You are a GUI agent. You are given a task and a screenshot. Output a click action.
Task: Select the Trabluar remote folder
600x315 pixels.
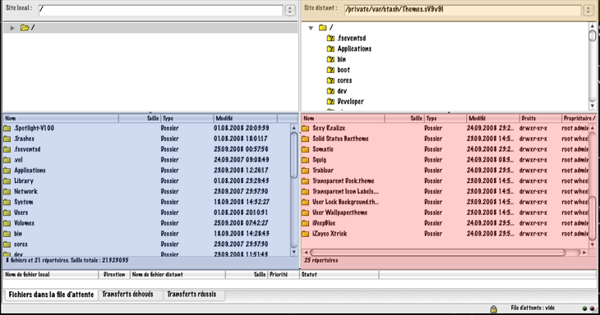[445, 171]
